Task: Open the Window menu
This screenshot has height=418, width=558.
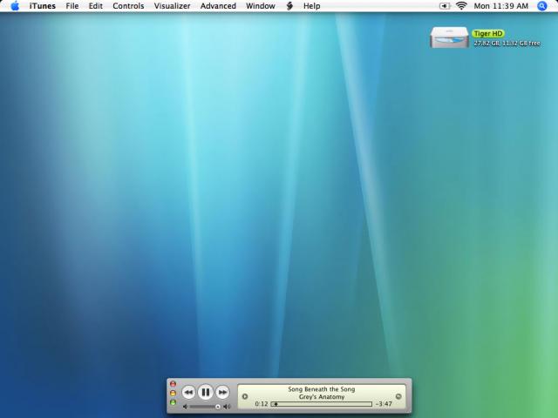Action: point(261,6)
